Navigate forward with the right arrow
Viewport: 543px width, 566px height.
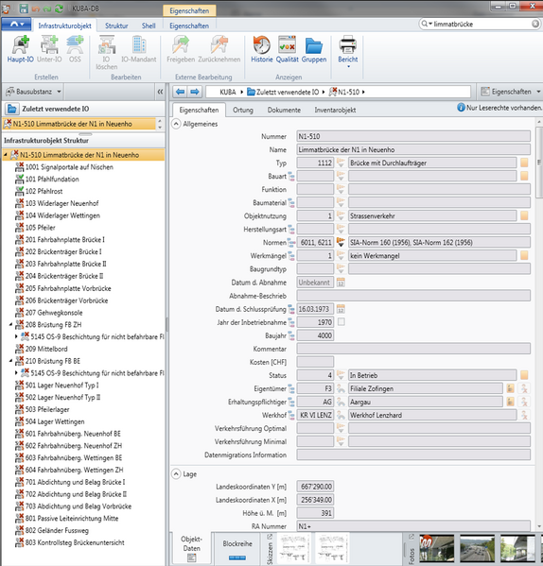[194, 92]
